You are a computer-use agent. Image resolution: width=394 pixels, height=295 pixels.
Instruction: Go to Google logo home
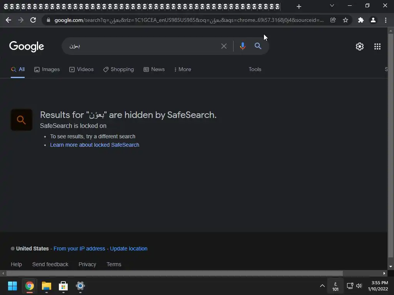point(27,46)
